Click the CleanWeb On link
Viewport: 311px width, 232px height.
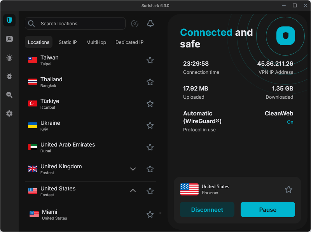point(290,122)
